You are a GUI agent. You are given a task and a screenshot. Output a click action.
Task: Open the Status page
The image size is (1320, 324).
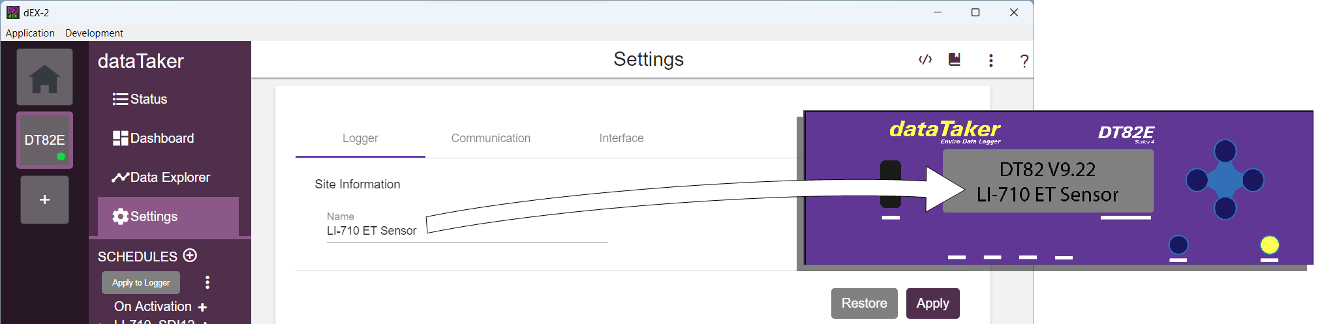click(x=140, y=99)
